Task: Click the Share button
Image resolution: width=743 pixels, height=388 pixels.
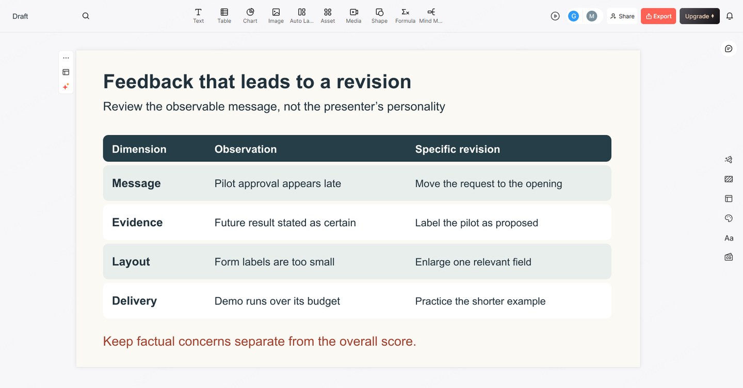Action: (622, 16)
